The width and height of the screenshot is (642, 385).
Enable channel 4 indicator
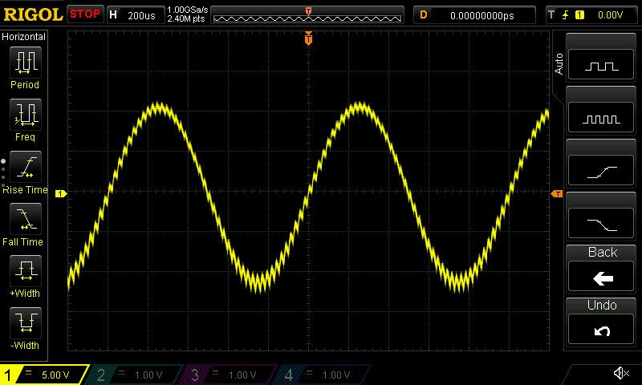click(x=322, y=375)
